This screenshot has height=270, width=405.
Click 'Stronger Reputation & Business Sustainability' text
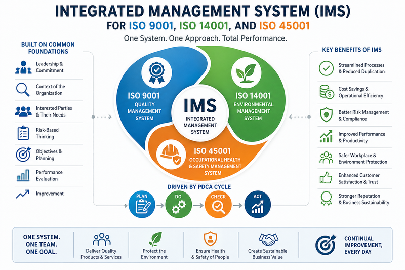click(x=363, y=199)
